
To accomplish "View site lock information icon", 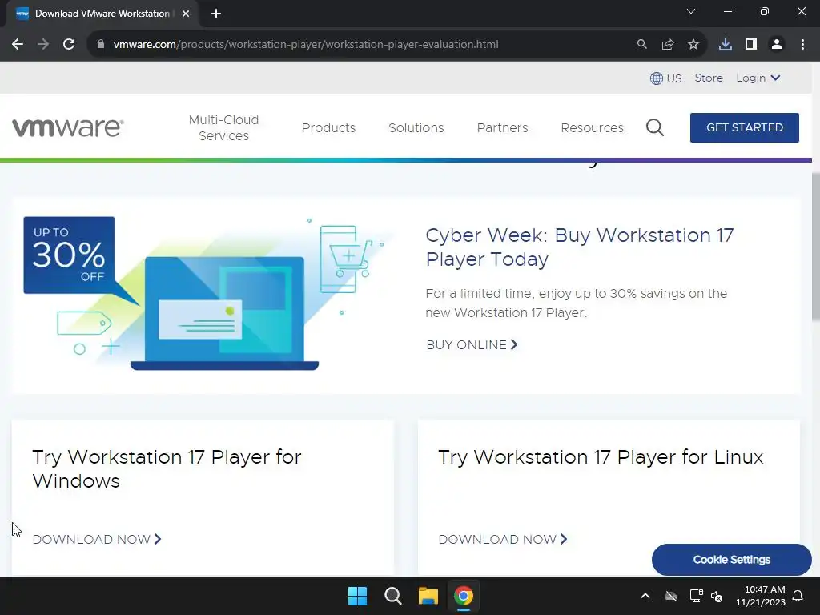I will point(101,45).
